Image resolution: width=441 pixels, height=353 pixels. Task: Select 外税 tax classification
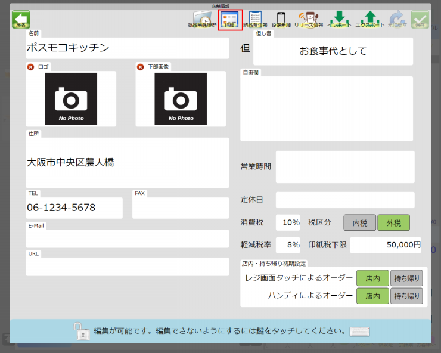tap(394, 222)
